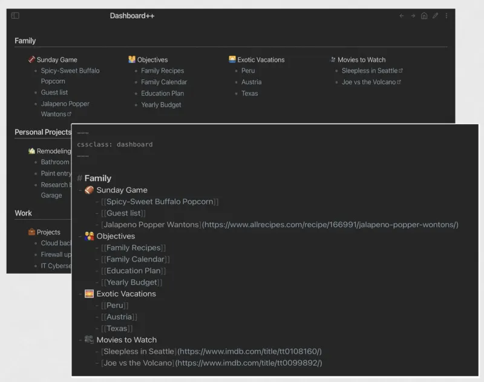Viewport: 484px width, 382px height.
Task: Click the Dashboard++ note title
Action: [x=132, y=16]
